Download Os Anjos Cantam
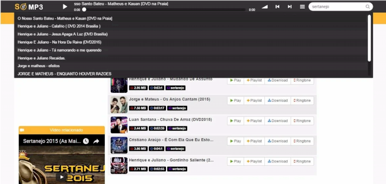 click(x=278, y=100)
